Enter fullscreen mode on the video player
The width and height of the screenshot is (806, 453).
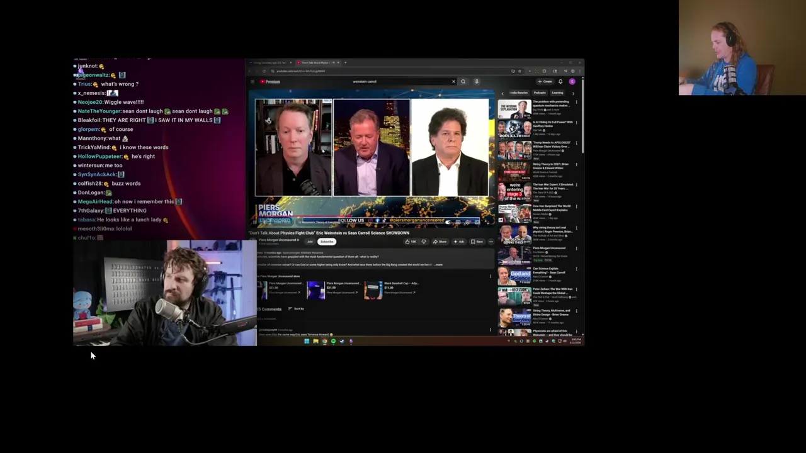(x=486, y=222)
